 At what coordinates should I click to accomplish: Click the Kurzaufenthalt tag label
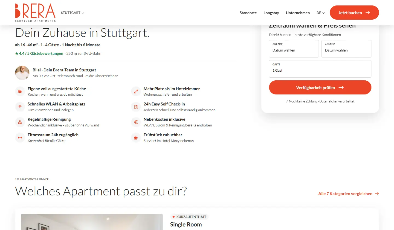(x=189, y=217)
